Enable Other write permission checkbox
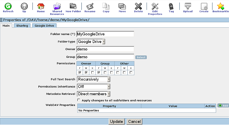229x125 pixels. pyautogui.click(x=125, y=73)
